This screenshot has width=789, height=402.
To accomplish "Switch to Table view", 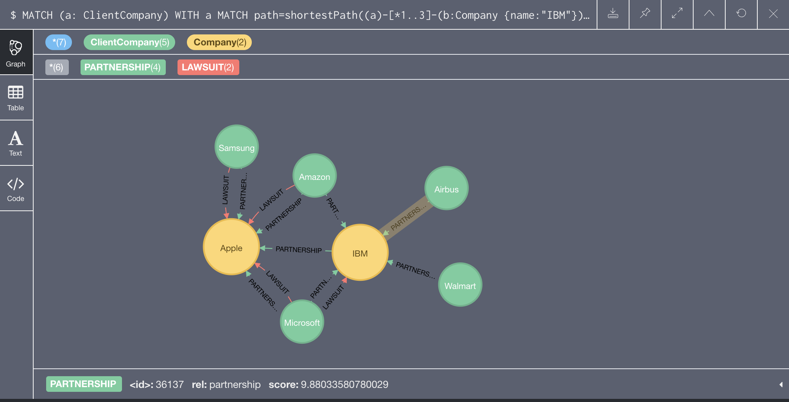I will pos(16,98).
